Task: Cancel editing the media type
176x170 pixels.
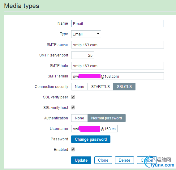Action: tap(147, 160)
